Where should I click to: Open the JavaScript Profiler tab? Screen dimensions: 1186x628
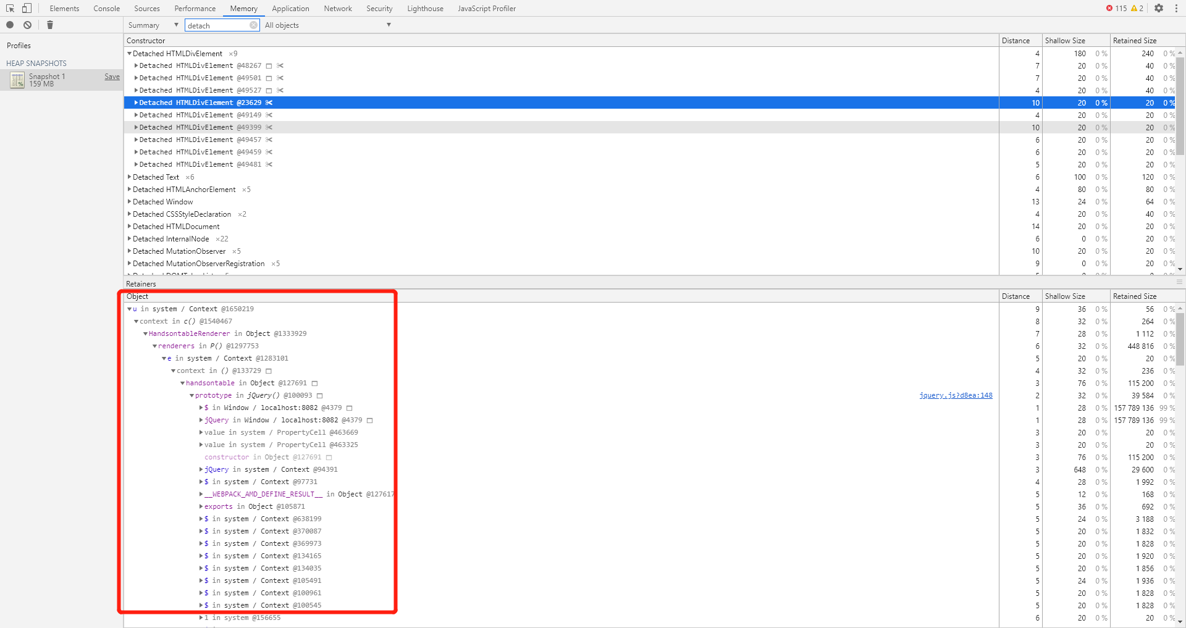click(487, 9)
